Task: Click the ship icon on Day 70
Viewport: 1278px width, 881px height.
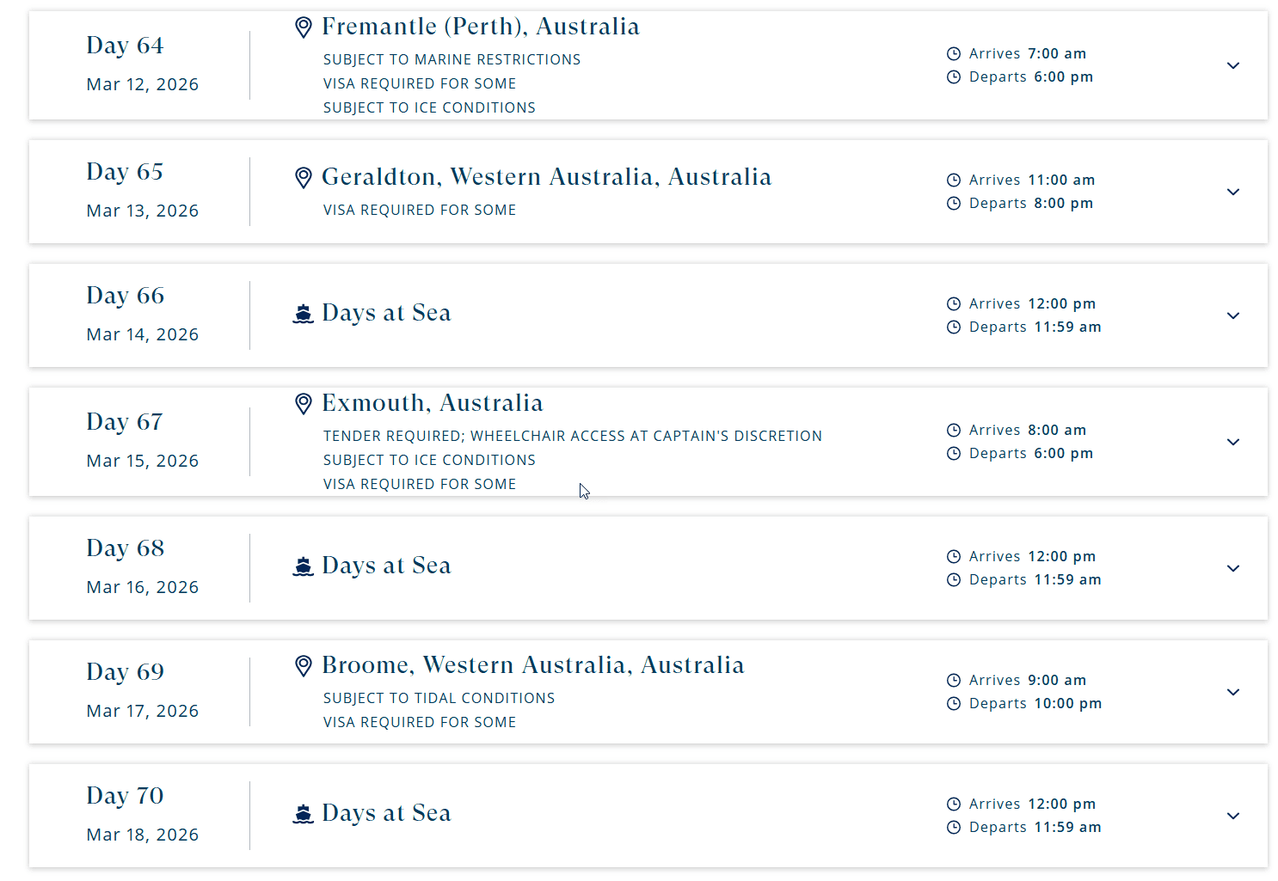Action: coord(303,814)
